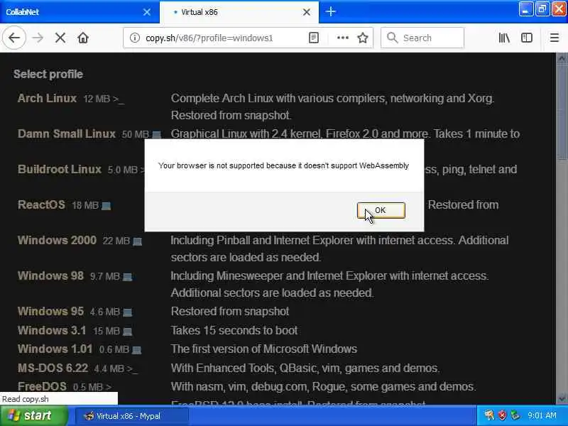568x426 pixels.
Task: Open the ReactOS profile
Action: (41, 204)
